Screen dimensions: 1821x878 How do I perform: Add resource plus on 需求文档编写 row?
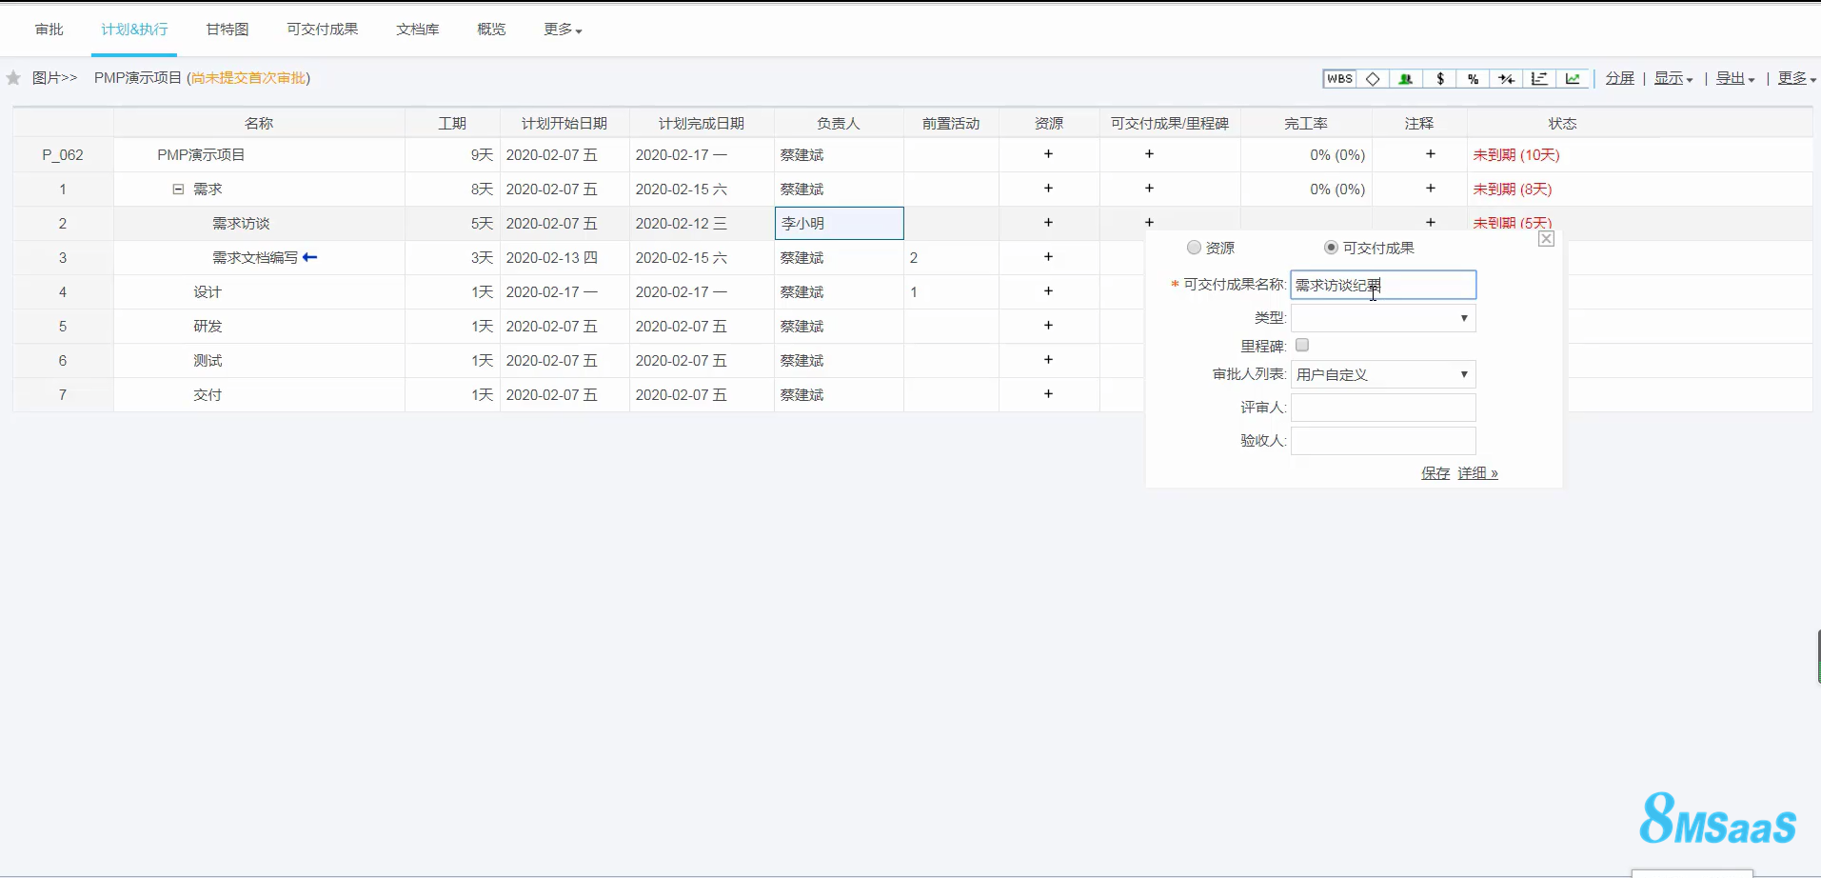[1048, 257]
